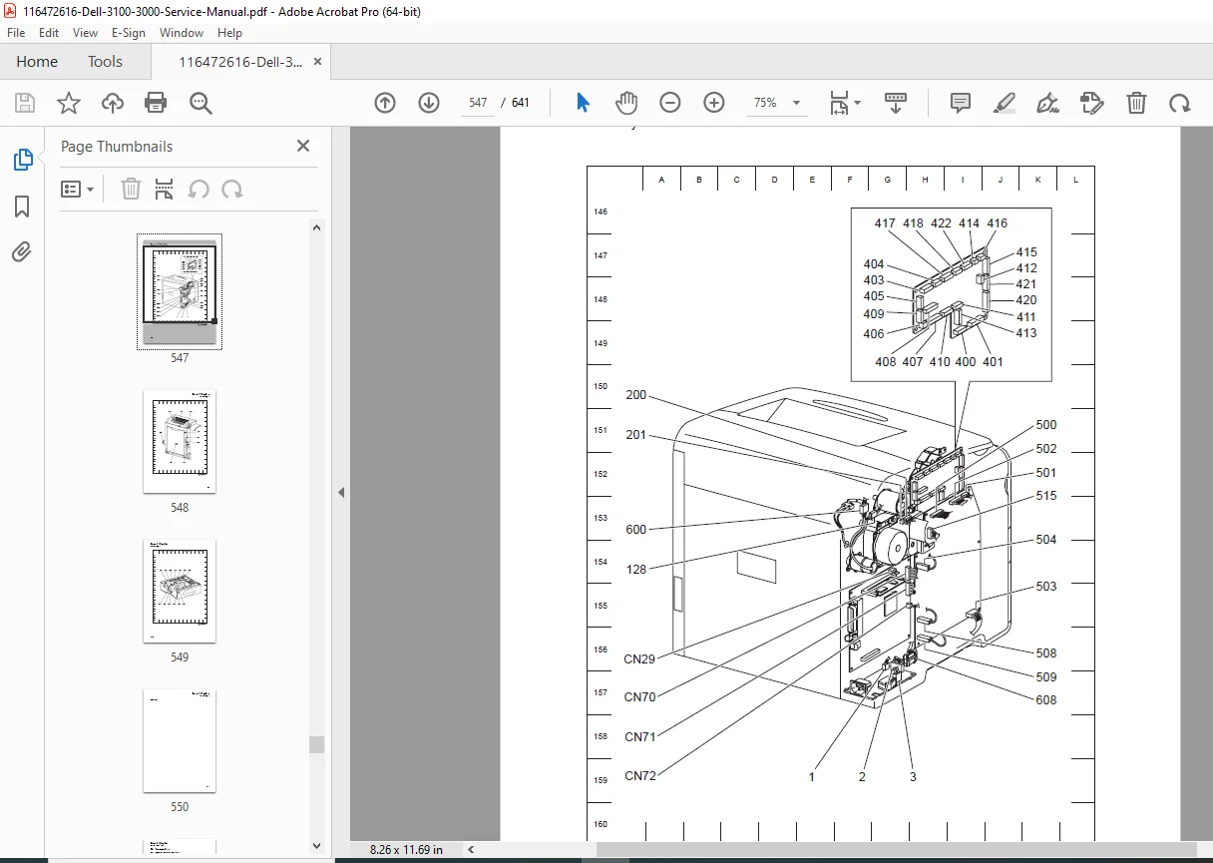Select the Dell service manual document tab

pos(240,61)
